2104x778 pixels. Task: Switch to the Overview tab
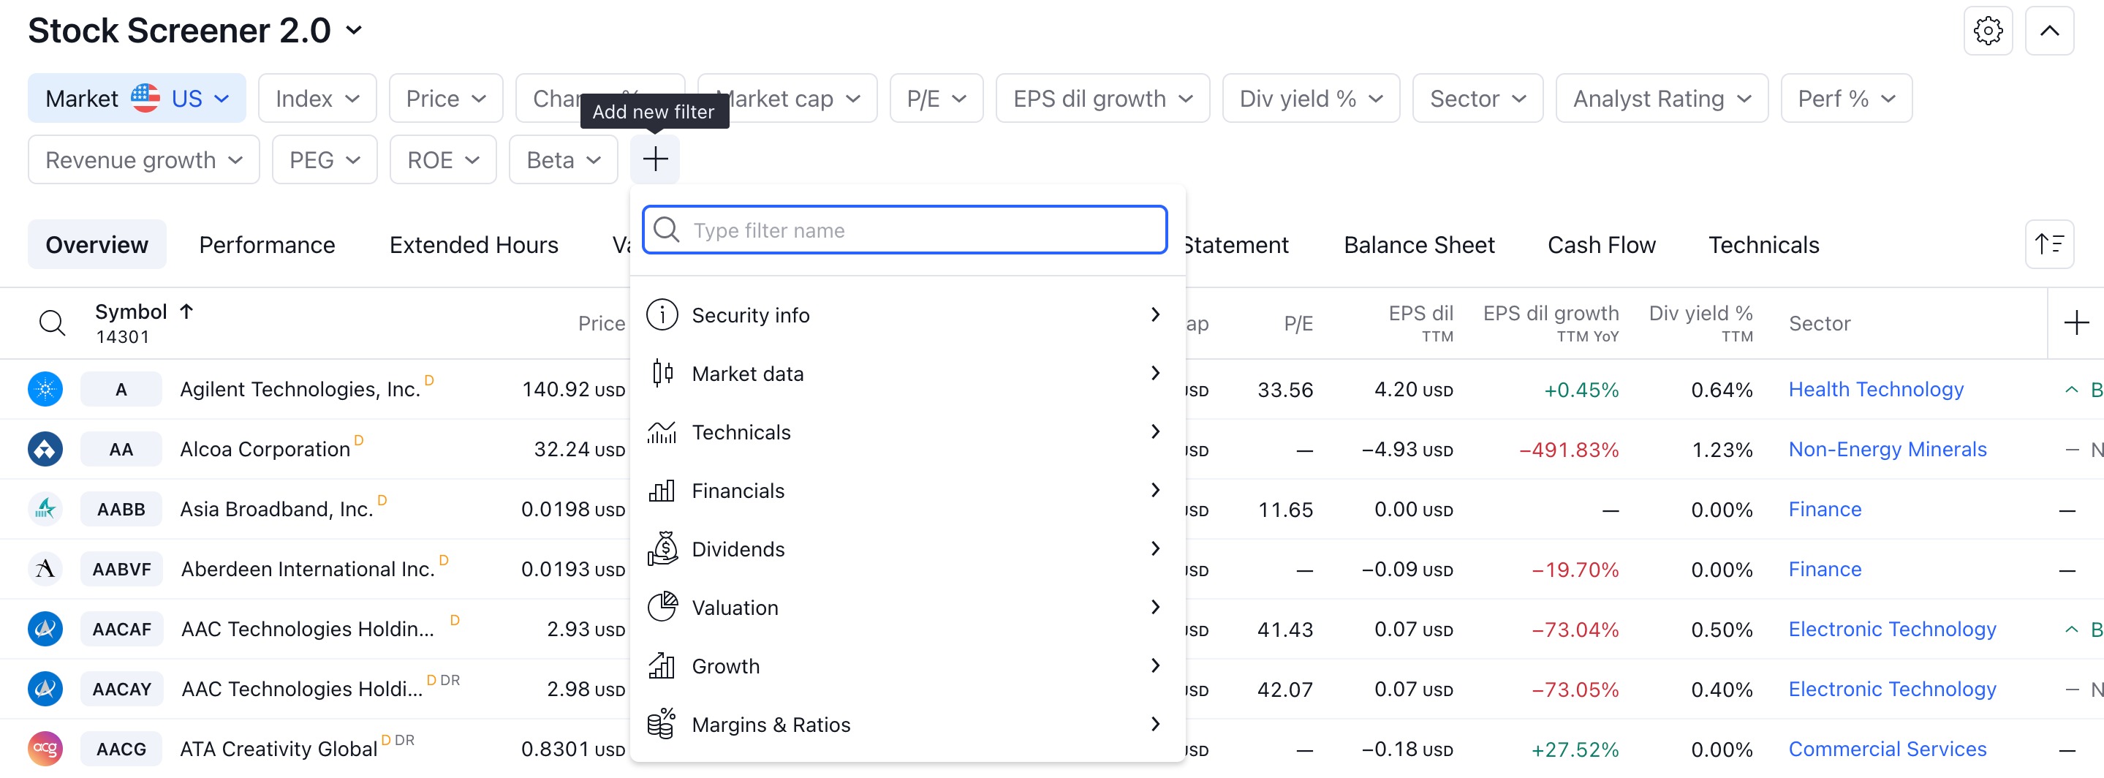(x=97, y=244)
